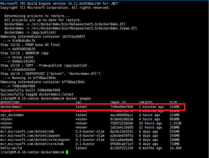Click 'dockerdemo -> /app/publish/' line
The height and width of the screenshot is (158, 209).
[x=30, y=32]
